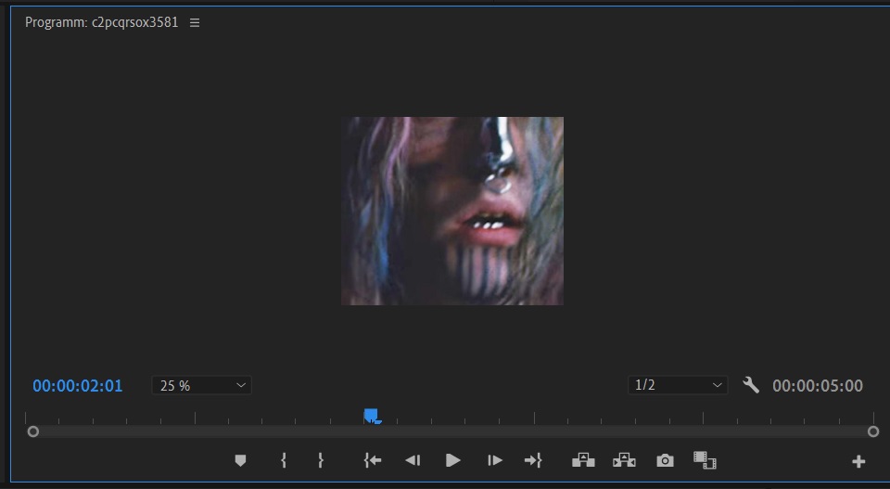
Task: Click the video preview frame
Action: coord(452,212)
